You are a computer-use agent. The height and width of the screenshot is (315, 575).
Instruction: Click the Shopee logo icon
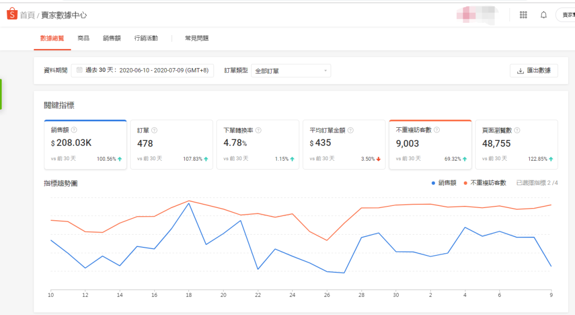[12, 14]
